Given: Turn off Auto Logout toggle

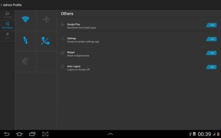Looking at the screenshot, I should click(x=211, y=67).
